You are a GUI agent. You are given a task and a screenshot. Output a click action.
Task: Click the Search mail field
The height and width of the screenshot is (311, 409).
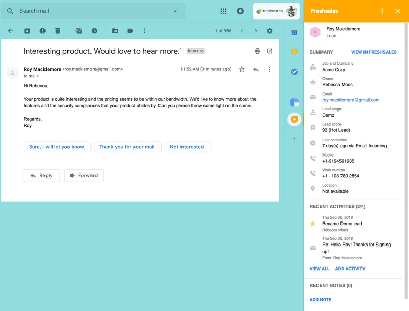click(93, 11)
